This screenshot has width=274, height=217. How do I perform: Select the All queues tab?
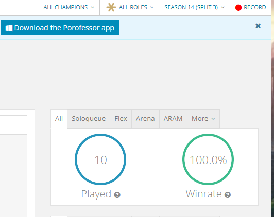tap(59, 119)
